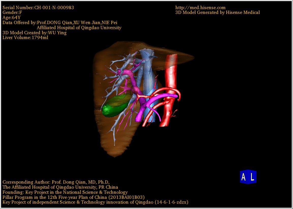Click the 3D Model Created by:WU Ying text

click(x=34, y=33)
